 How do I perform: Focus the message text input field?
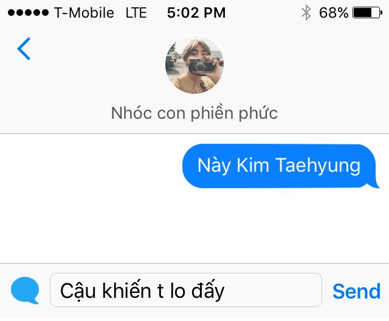[x=186, y=290]
